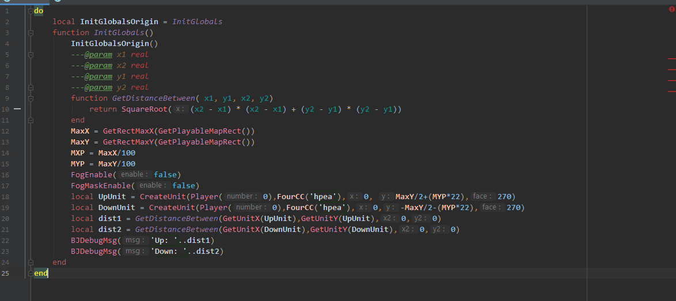The height and width of the screenshot is (301, 676).
Task: Click 'dist2' declaration on line 21
Action: (110, 230)
